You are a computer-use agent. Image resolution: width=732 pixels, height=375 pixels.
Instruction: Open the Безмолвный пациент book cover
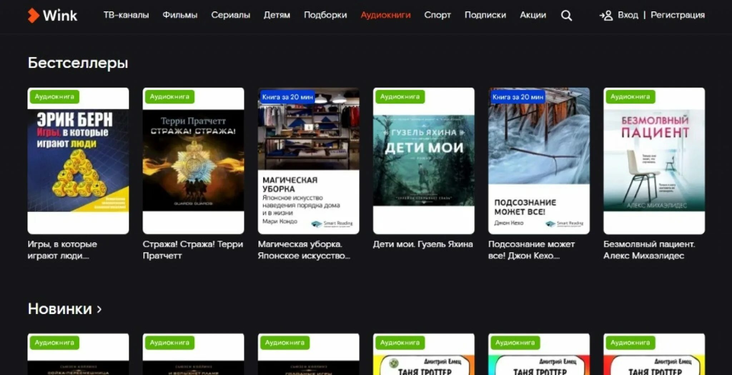(x=654, y=161)
